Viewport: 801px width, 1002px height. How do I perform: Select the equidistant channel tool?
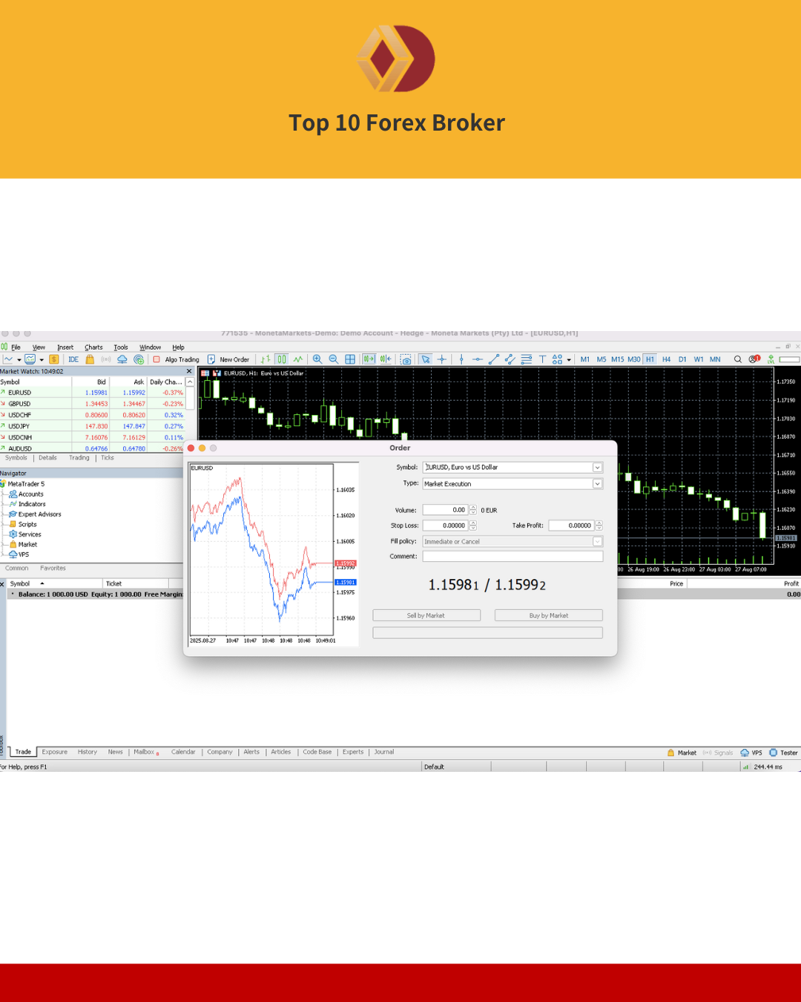coord(510,359)
